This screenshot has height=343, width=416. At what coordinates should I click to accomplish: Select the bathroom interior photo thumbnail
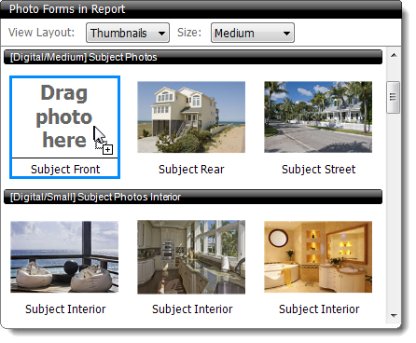pyautogui.click(x=318, y=257)
